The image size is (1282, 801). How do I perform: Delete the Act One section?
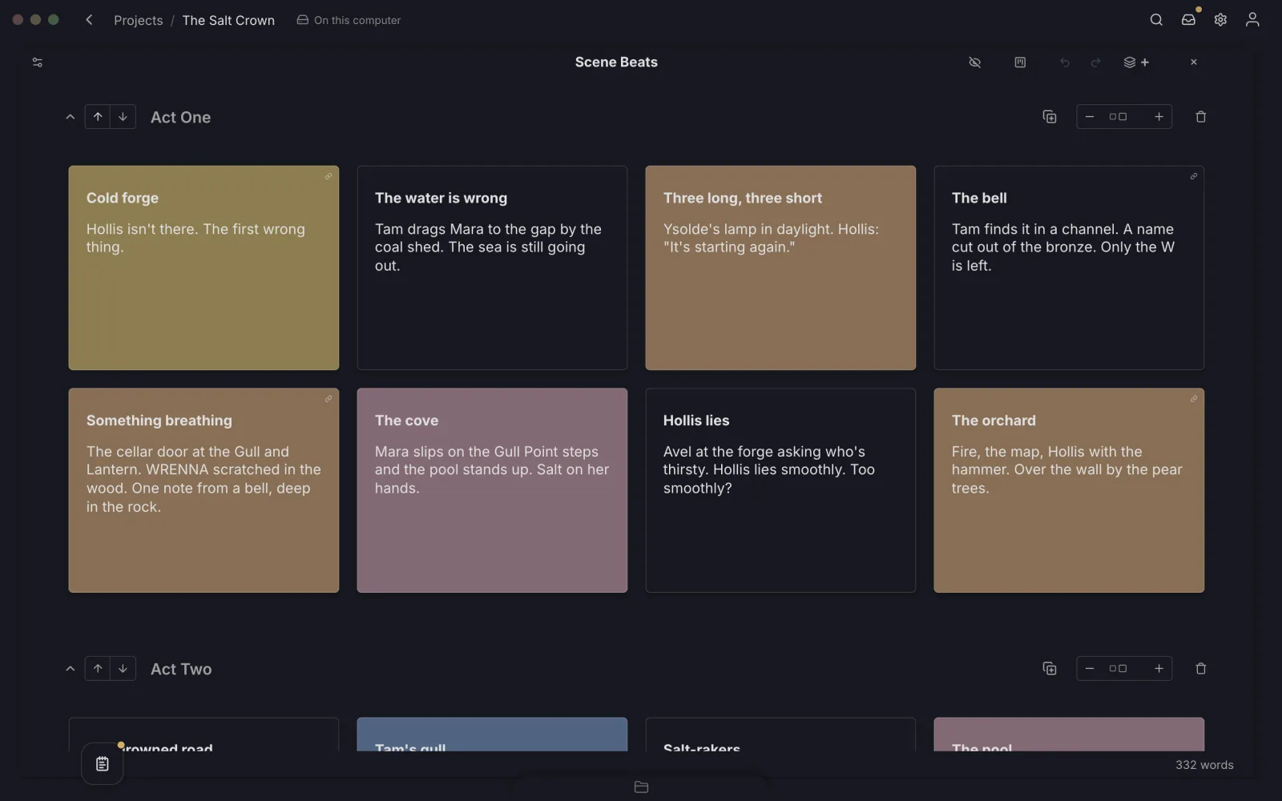1201,117
